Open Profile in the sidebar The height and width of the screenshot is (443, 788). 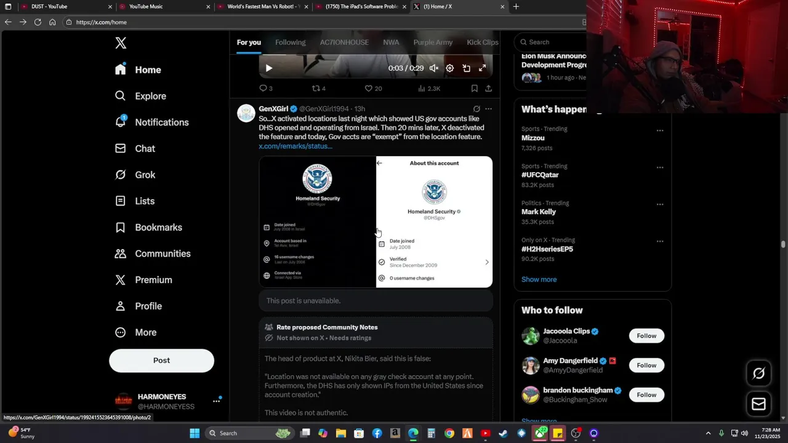[139, 306]
